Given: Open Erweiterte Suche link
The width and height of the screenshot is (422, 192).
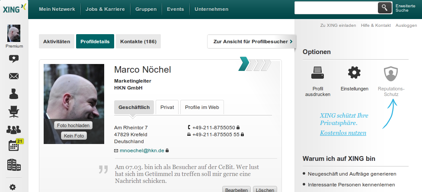Looking at the screenshot, I should point(405,8).
